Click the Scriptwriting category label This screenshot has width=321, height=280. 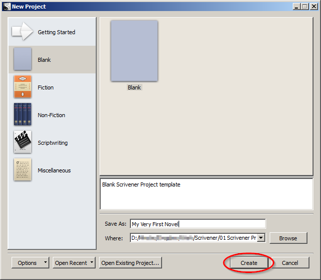pyautogui.click(x=52, y=143)
